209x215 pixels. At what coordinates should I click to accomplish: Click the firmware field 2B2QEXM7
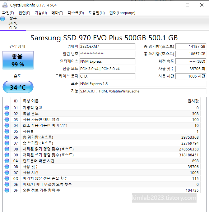click(108, 47)
